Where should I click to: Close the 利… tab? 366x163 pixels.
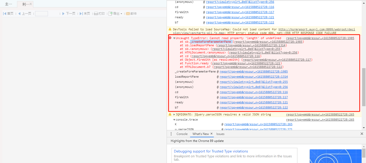tap(31, 4)
